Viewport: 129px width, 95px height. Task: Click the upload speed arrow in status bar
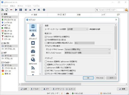coord(101,93)
